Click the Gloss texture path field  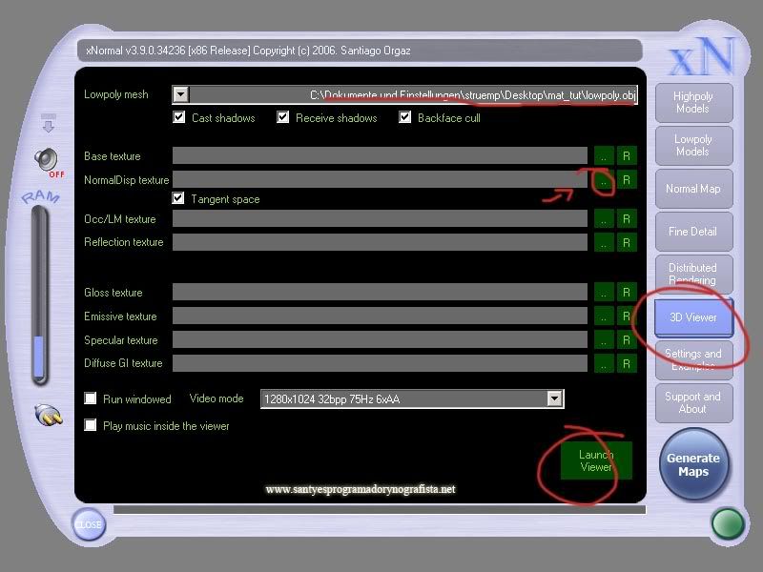[x=380, y=293]
